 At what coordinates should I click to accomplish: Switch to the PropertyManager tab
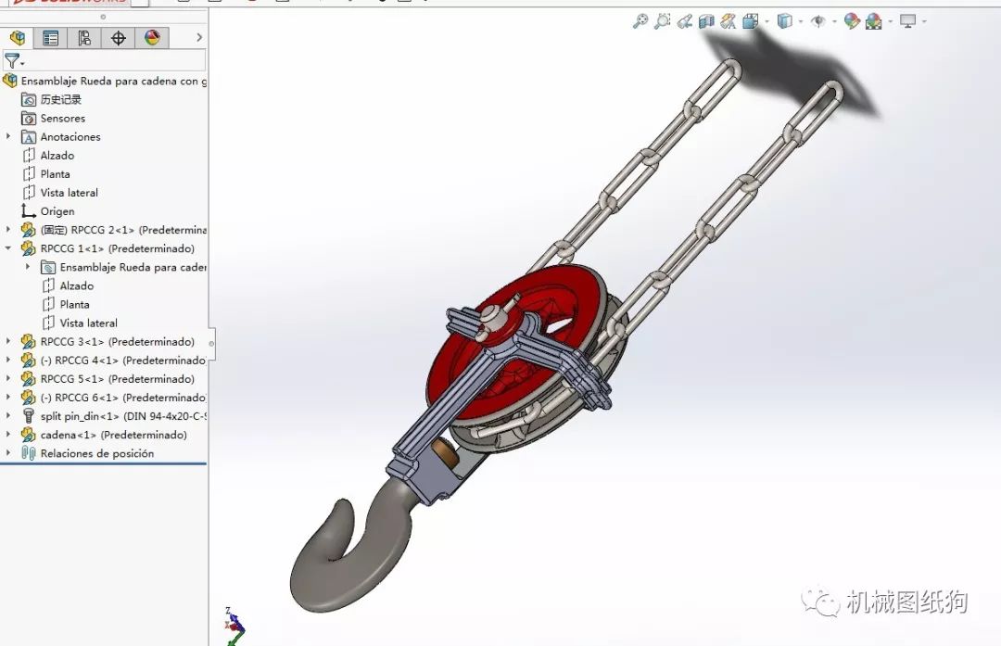[x=50, y=38]
